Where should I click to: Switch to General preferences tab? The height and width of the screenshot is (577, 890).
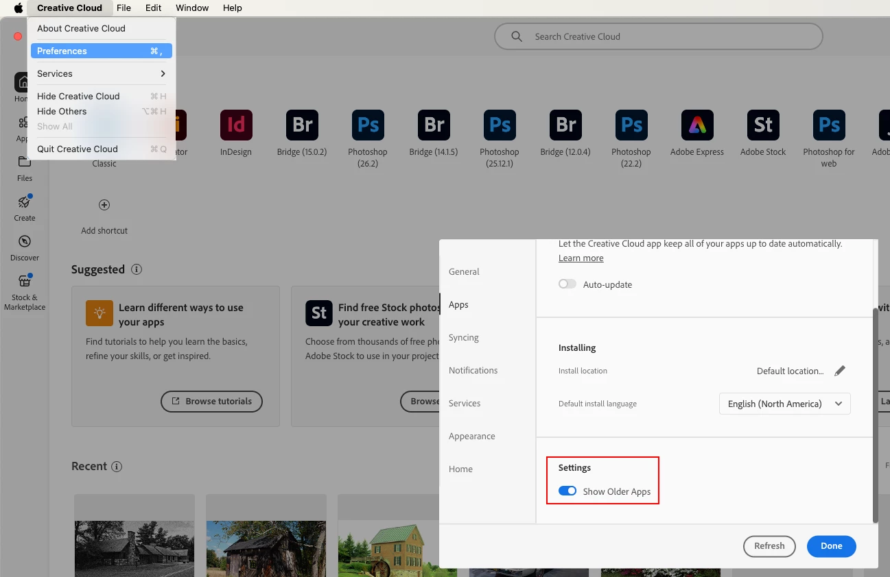pyautogui.click(x=464, y=271)
